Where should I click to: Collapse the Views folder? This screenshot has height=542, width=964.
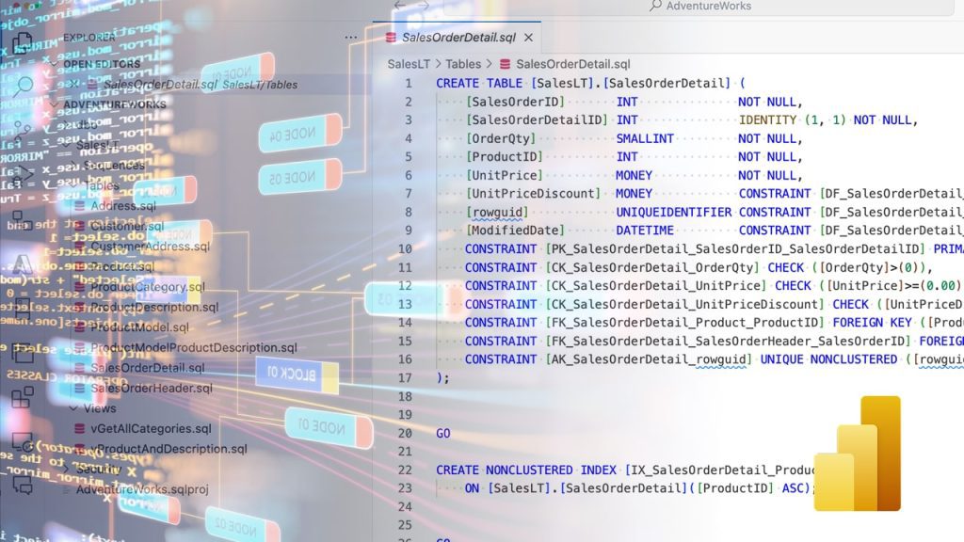point(73,408)
